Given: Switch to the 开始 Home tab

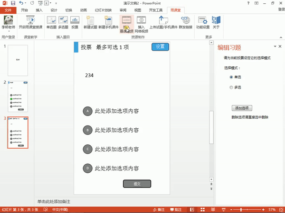Looking at the screenshot, I should tap(24, 10).
